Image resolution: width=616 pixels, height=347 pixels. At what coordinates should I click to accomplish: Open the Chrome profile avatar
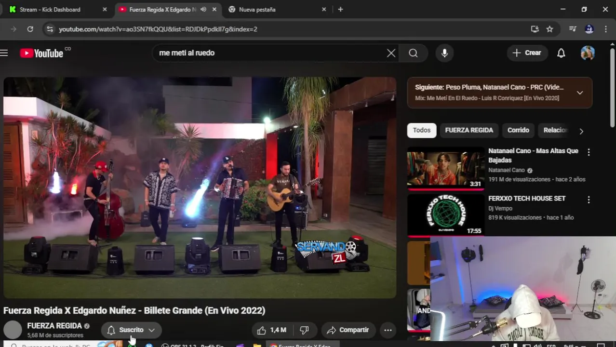pos(589,29)
